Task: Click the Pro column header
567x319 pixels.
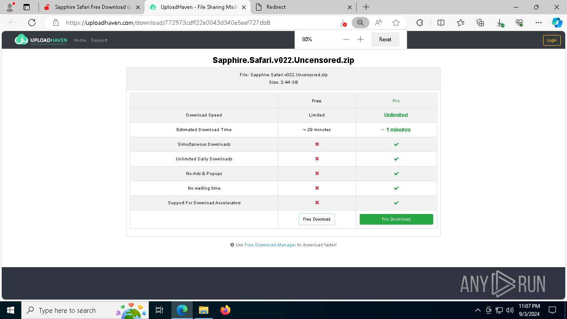Action: 396,101
